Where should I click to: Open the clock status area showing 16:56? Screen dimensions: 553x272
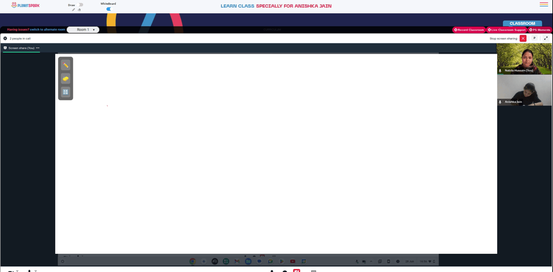point(427,261)
